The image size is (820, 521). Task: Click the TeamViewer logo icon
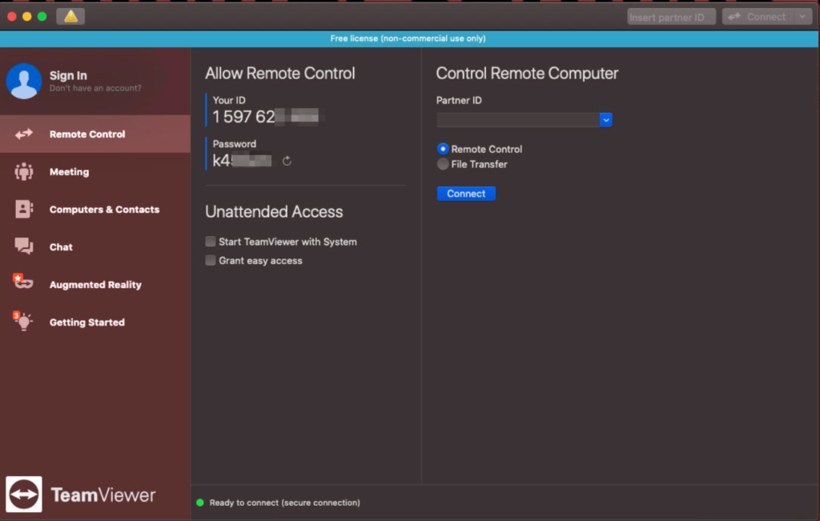(x=24, y=495)
